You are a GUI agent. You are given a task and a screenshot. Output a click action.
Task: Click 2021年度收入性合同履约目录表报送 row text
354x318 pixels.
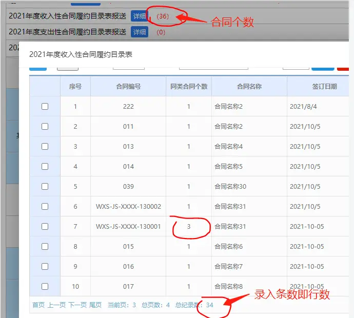point(67,16)
